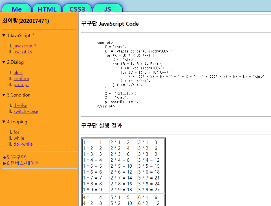This screenshot has width=271, height=206.
Task: Collapse the 4.Looping section
Action: coord(15,122)
